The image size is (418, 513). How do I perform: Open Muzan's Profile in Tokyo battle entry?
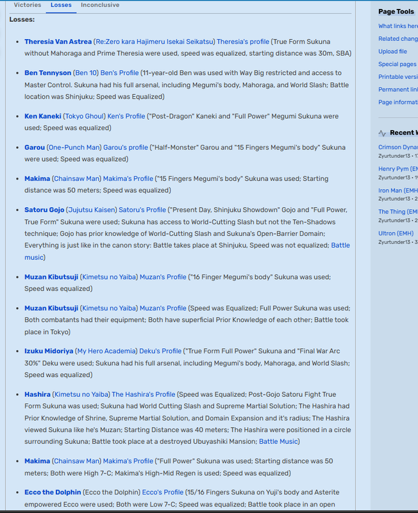[x=163, y=308]
